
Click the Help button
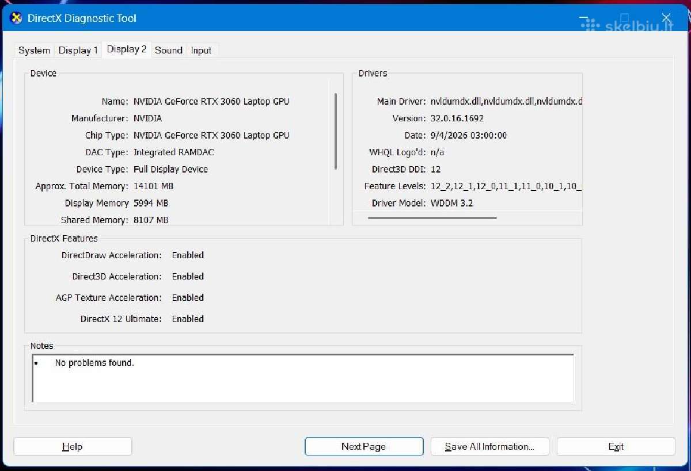tap(73, 446)
